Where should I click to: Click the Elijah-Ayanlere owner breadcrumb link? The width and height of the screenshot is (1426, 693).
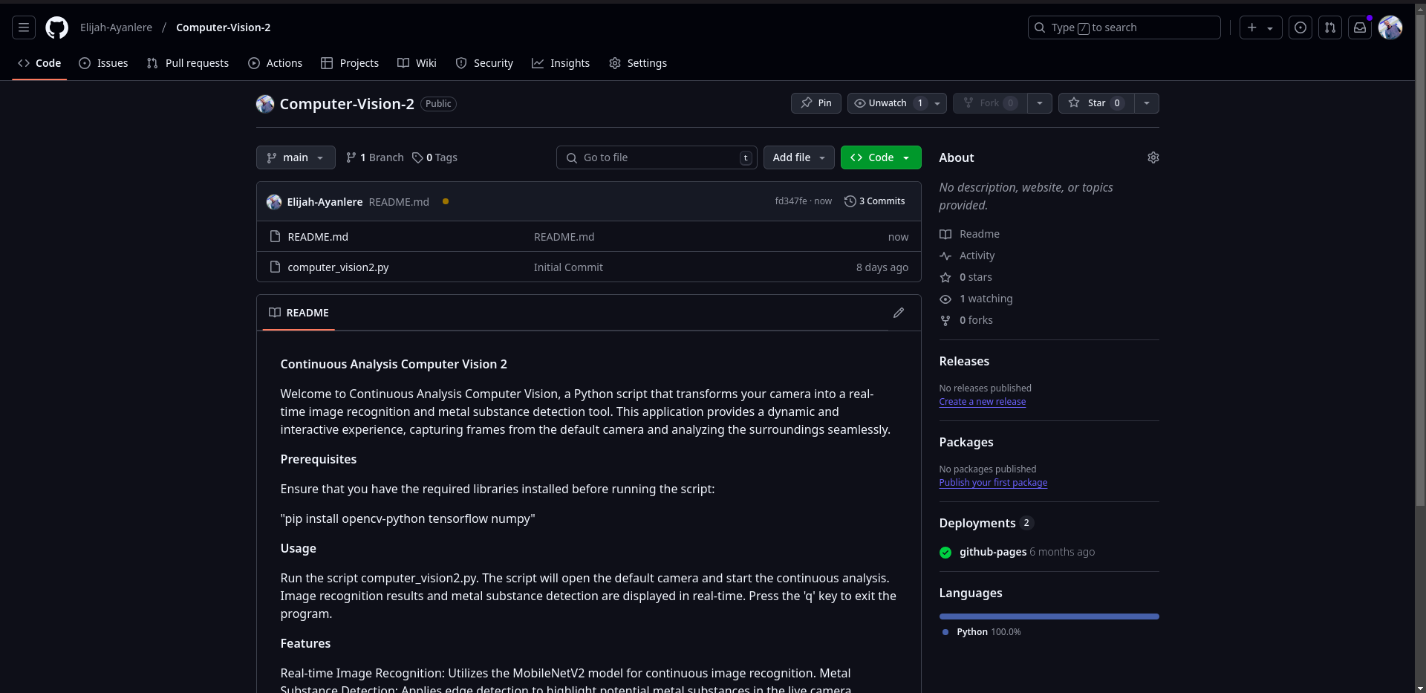[x=116, y=27]
